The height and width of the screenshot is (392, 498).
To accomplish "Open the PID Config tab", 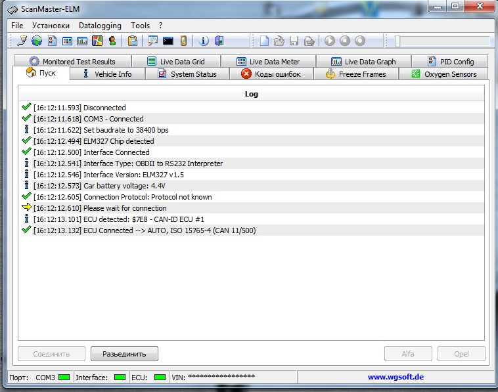I will 451,62.
